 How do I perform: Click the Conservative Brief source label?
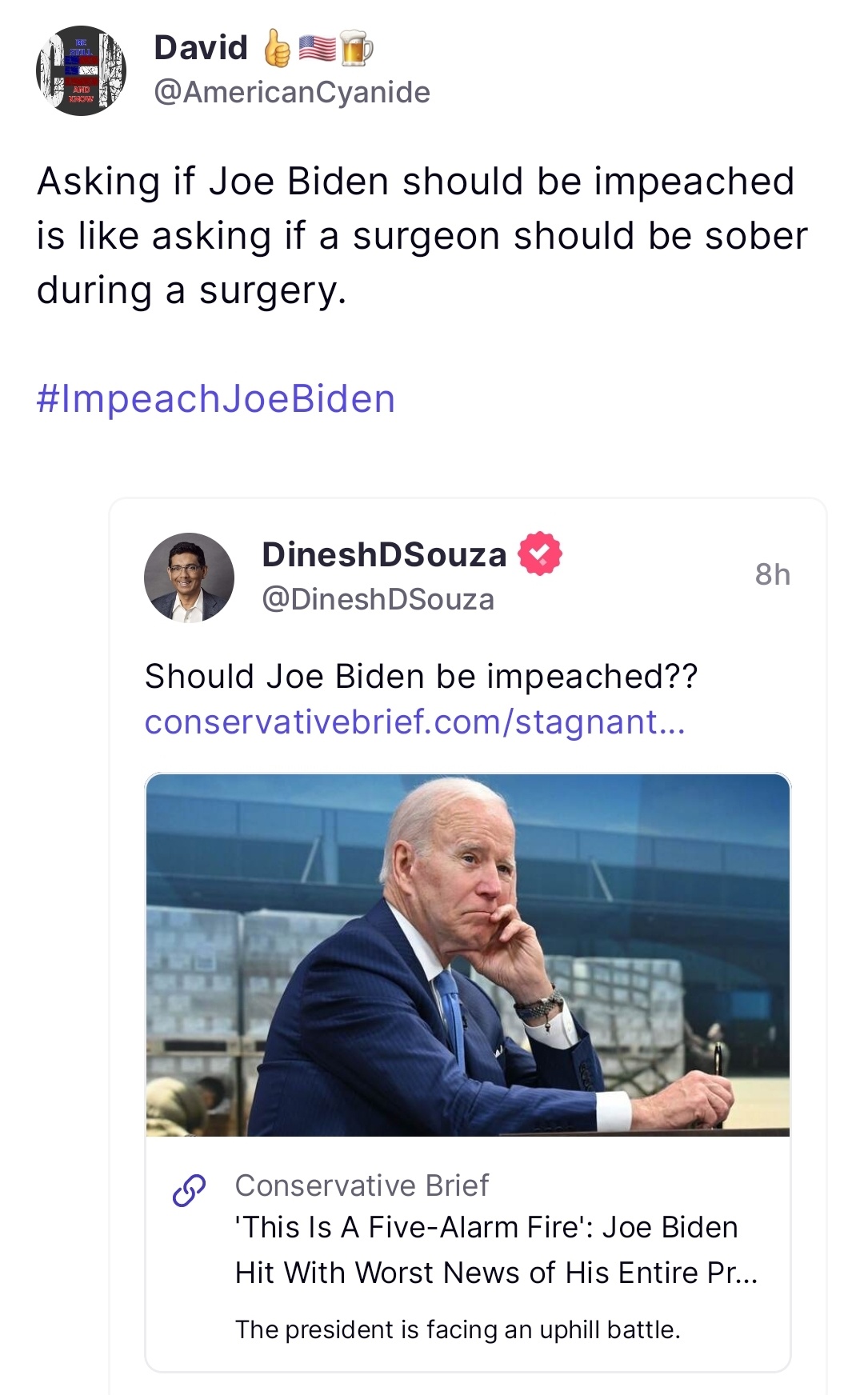point(362,1185)
